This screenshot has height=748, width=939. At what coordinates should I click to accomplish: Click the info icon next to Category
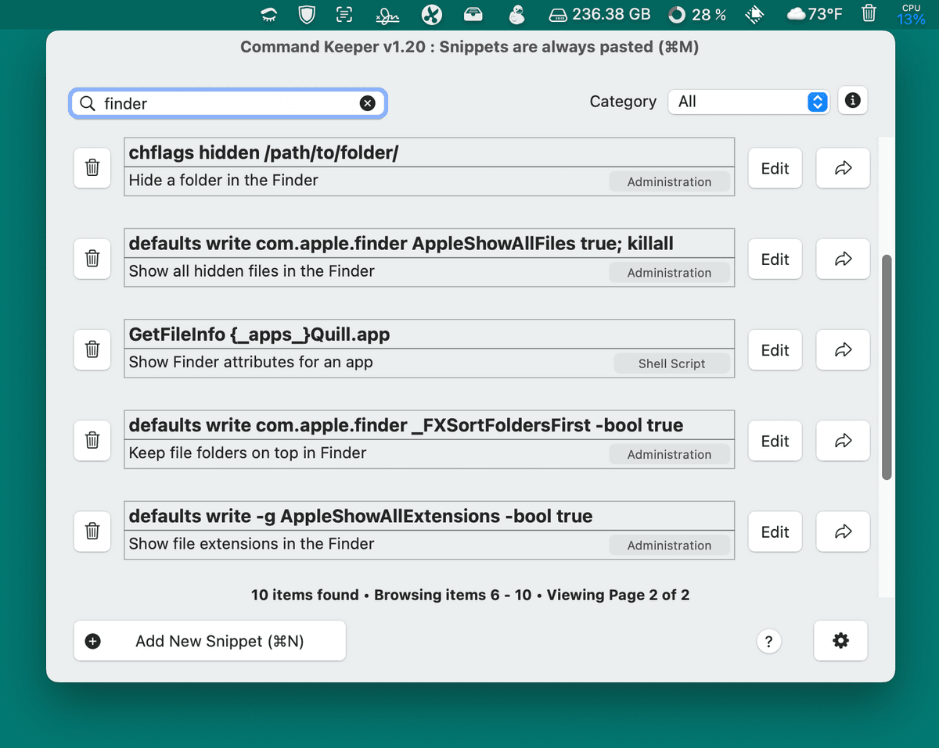tap(853, 101)
